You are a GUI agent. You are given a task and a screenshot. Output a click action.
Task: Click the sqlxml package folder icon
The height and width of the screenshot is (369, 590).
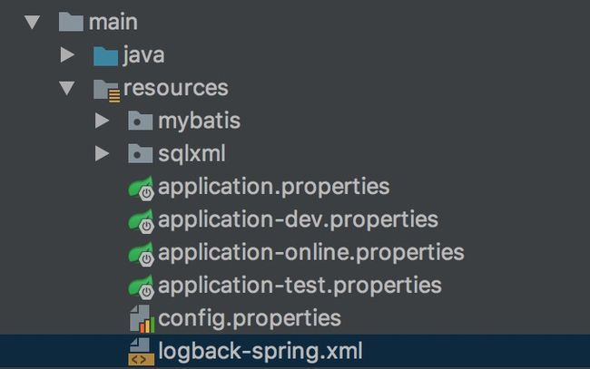pyautogui.click(x=141, y=154)
